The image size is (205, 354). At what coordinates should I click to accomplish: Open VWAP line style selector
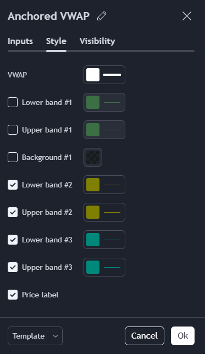[112, 75]
